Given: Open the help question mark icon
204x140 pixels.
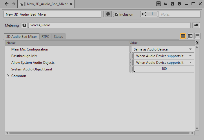Looking at the screenshot, I should (x=179, y=4).
